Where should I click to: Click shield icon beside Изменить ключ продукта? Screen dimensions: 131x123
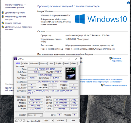pyautogui.click(x=102, y=85)
